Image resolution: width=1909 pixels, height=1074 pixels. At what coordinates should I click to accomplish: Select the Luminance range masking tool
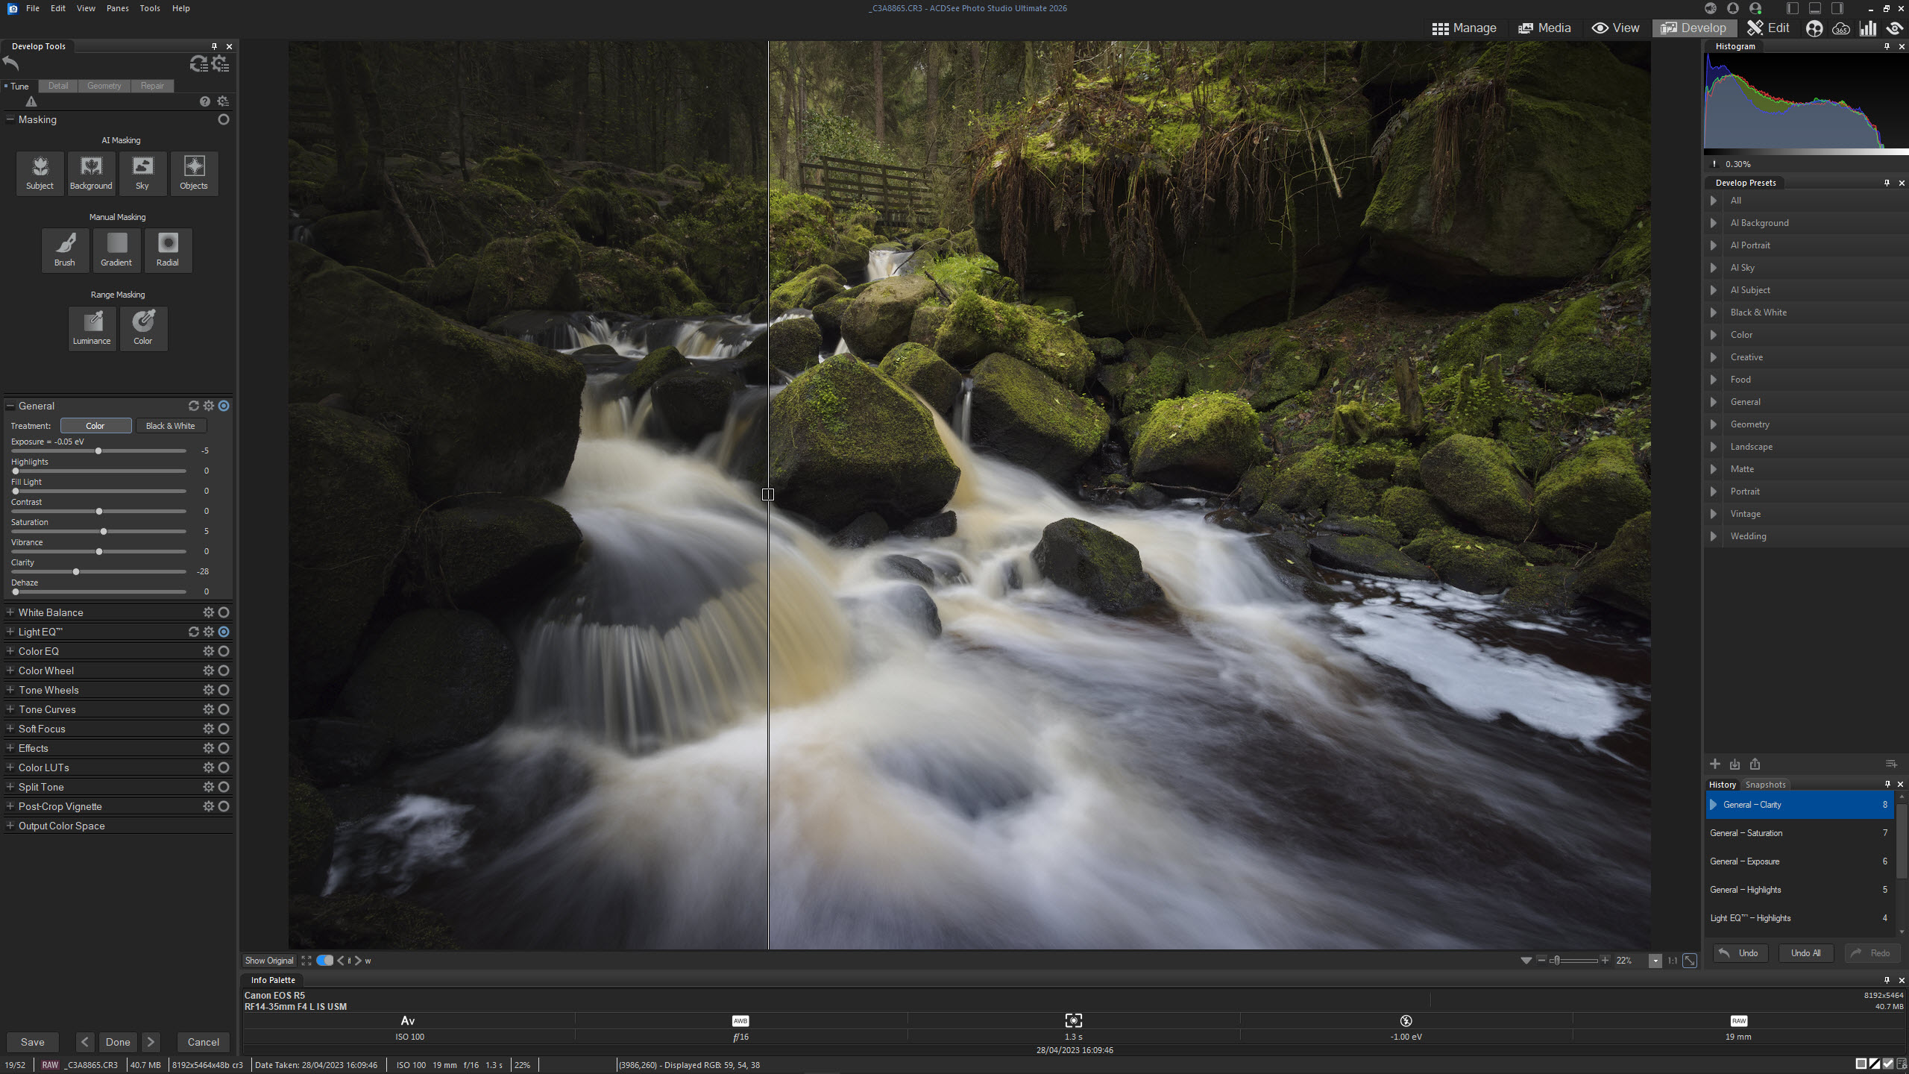coord(92,328)
